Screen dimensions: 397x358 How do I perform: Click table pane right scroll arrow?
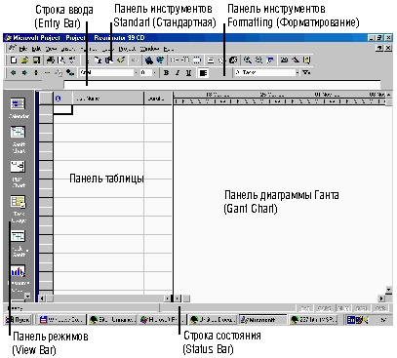[167, 298]
